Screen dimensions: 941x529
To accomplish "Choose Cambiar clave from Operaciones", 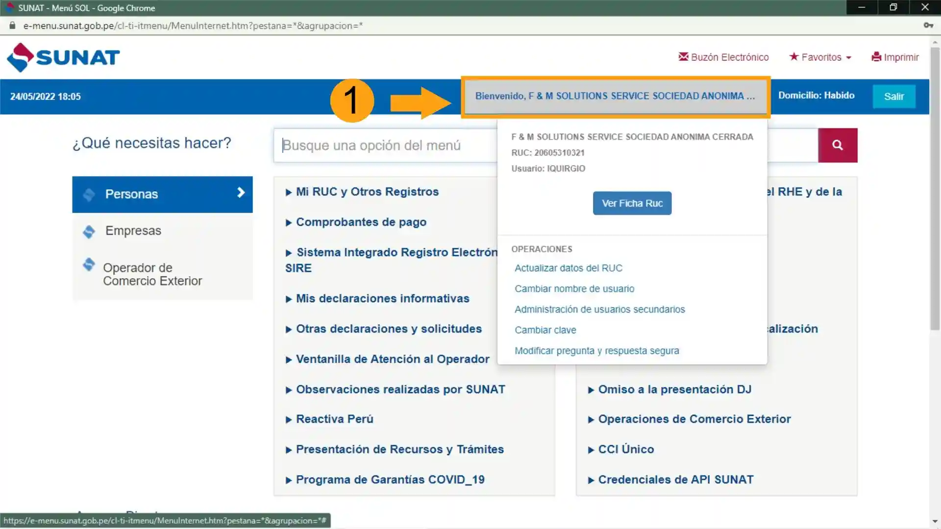I will coord(545,330).
